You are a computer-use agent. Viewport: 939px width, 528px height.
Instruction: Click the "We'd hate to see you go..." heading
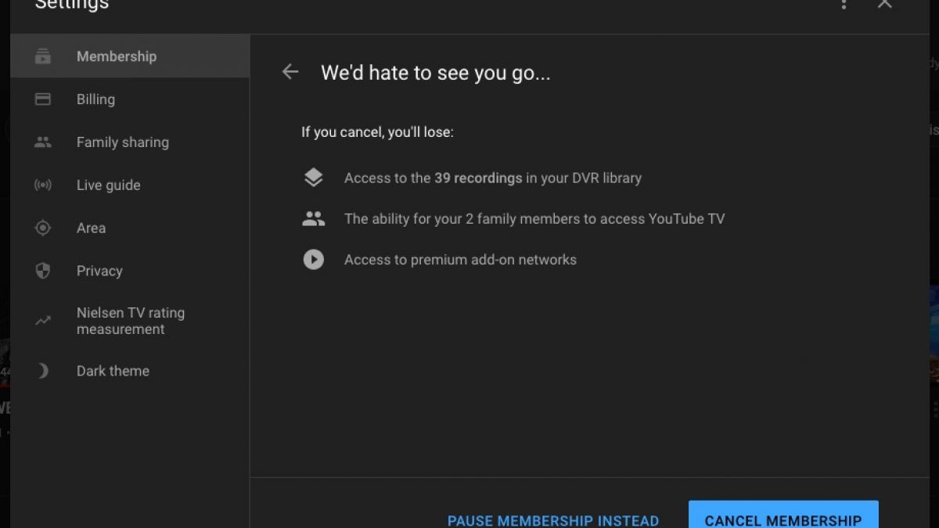coord(436,74)
